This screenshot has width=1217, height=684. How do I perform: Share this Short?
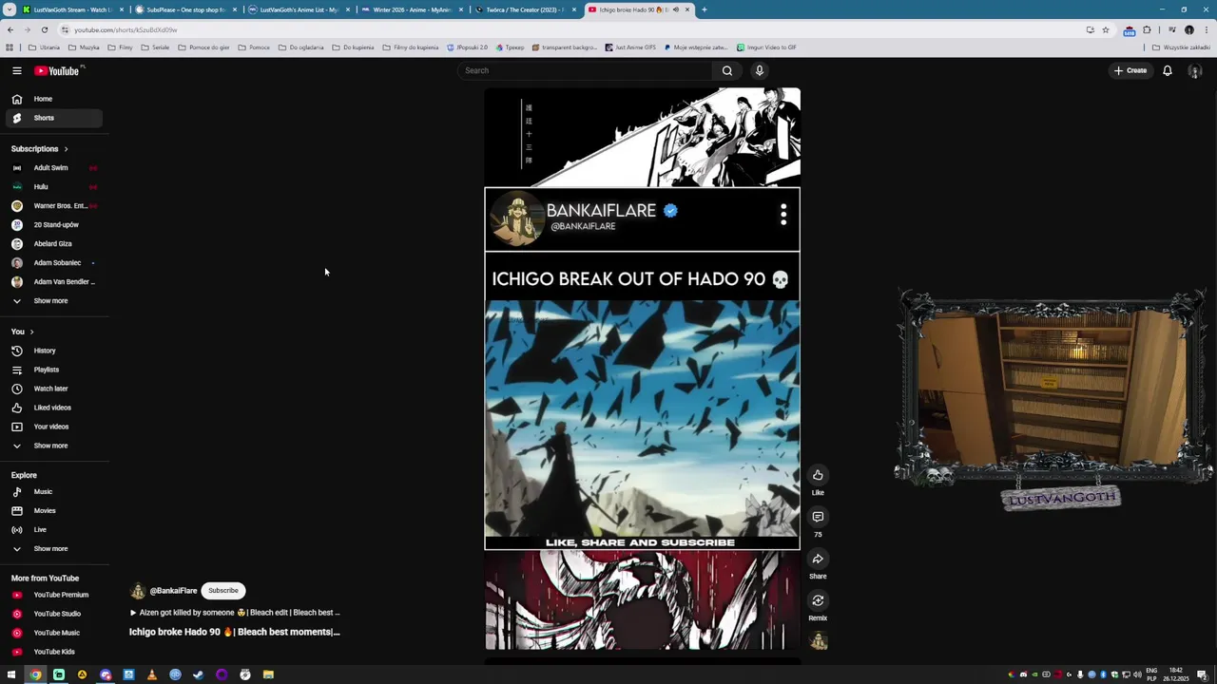tap(818, 559)
